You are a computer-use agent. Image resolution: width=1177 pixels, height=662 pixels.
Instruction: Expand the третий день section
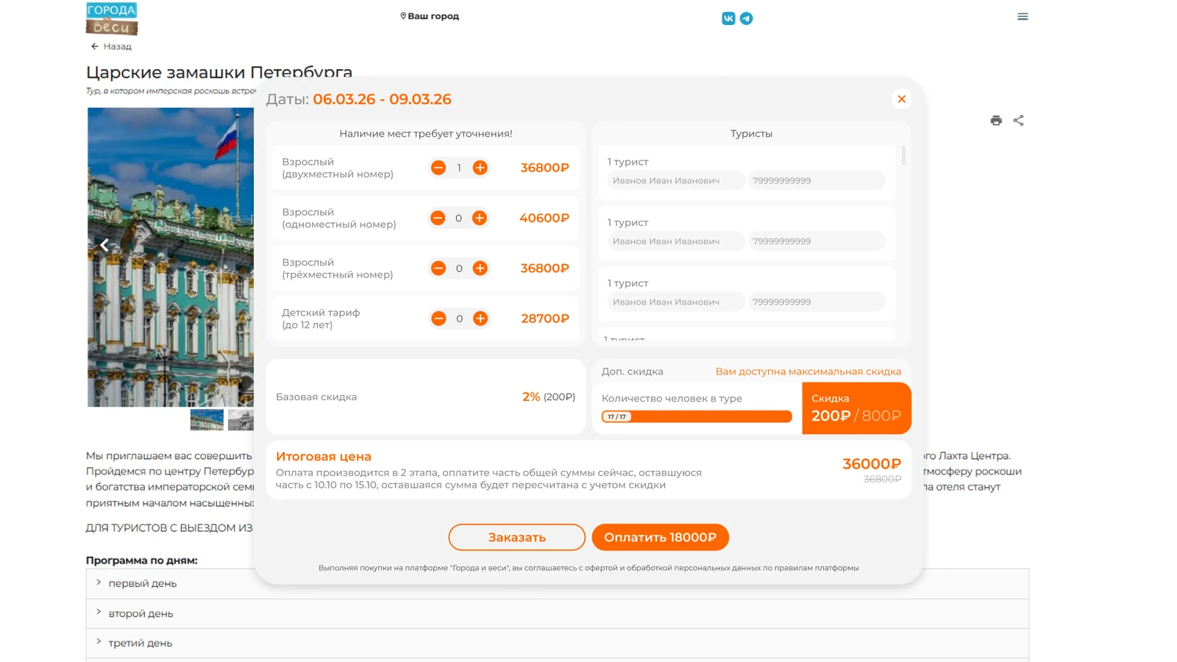pyautogui.click(x=557, y=643)
